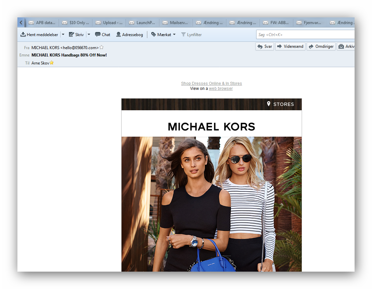Click the sender MICHAEL KORS address

[65, 47]
